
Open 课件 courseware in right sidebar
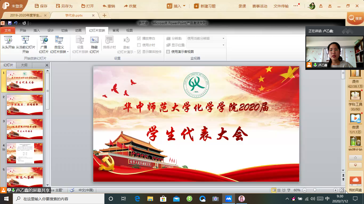(355, 74)
